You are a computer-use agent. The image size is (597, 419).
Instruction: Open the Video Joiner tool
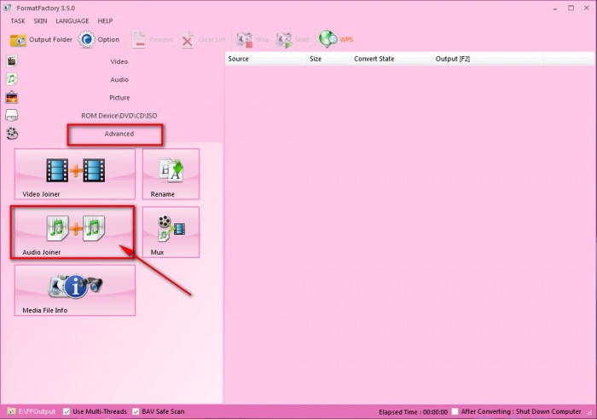click(75, 174)
